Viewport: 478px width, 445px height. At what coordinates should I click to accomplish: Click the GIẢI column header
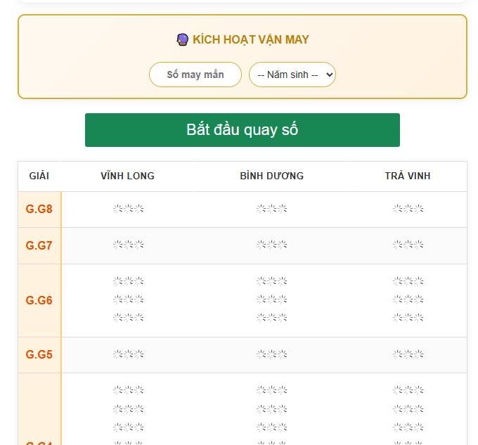39,176
